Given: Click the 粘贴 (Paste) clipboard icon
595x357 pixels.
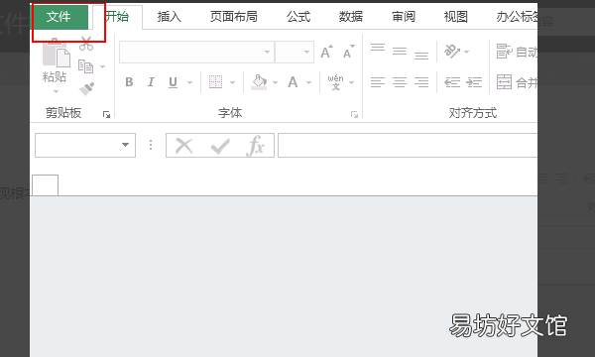Looking at the screenshot, I should click(56, 53).
